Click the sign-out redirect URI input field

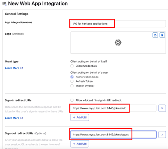(x=114, y=134)
